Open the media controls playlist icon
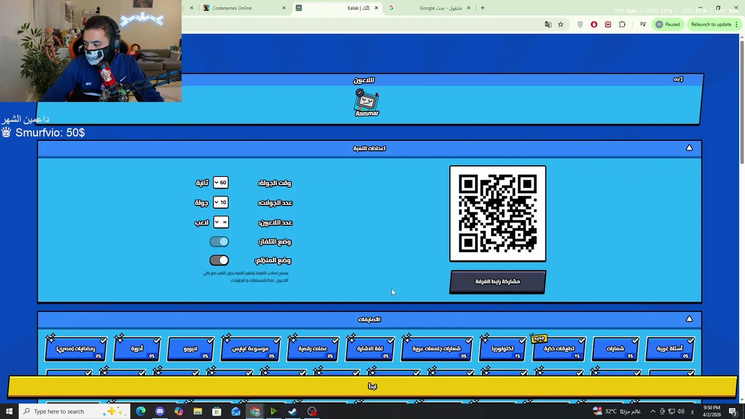This screenshot has width=745, height=419. 643,24
